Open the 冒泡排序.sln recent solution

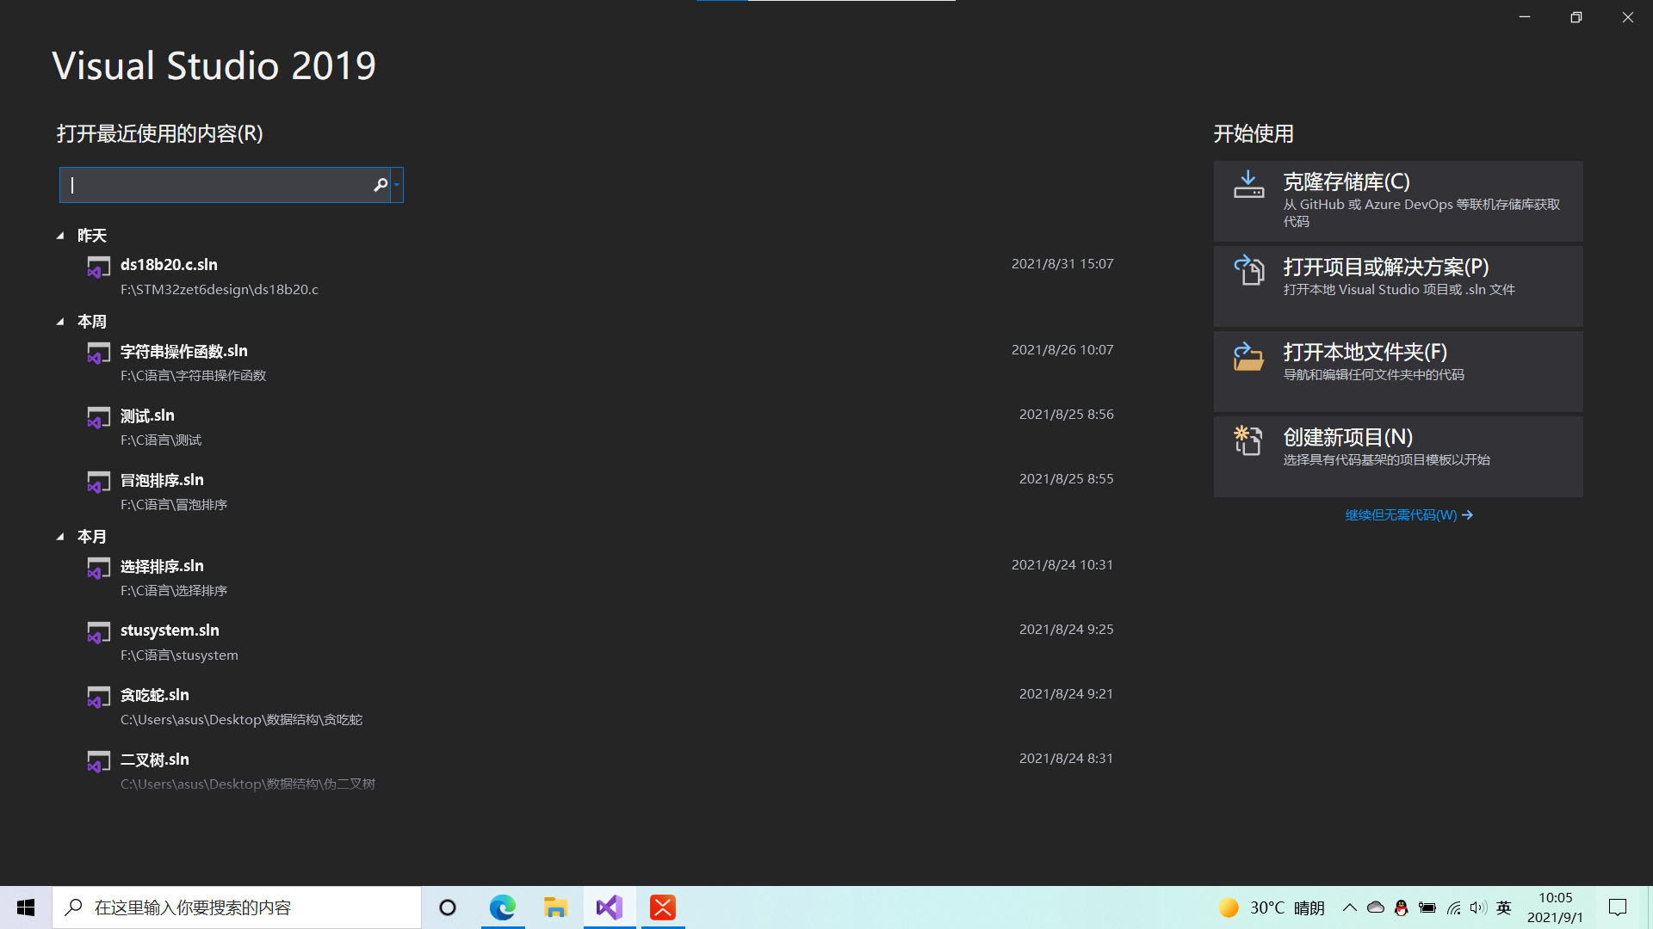point(162,480)
